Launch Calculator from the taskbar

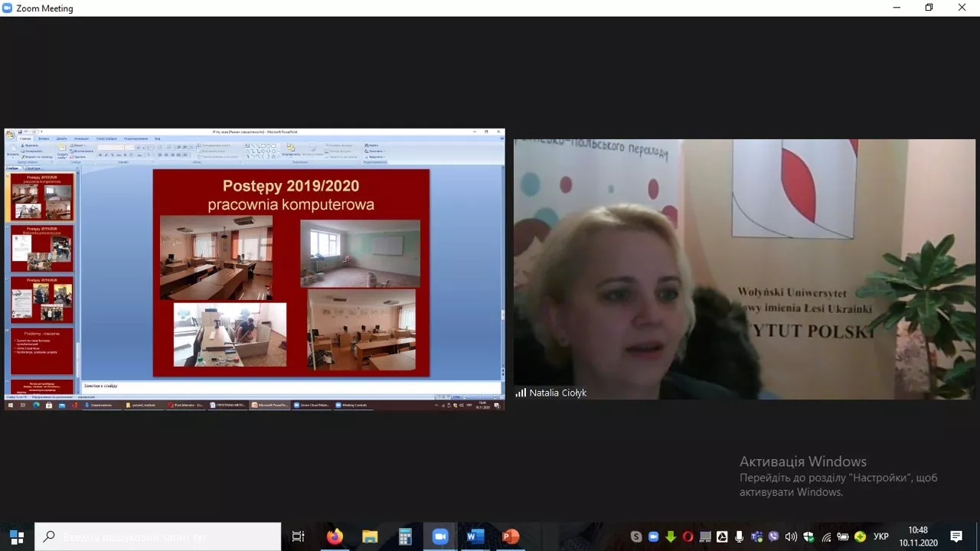405,536
